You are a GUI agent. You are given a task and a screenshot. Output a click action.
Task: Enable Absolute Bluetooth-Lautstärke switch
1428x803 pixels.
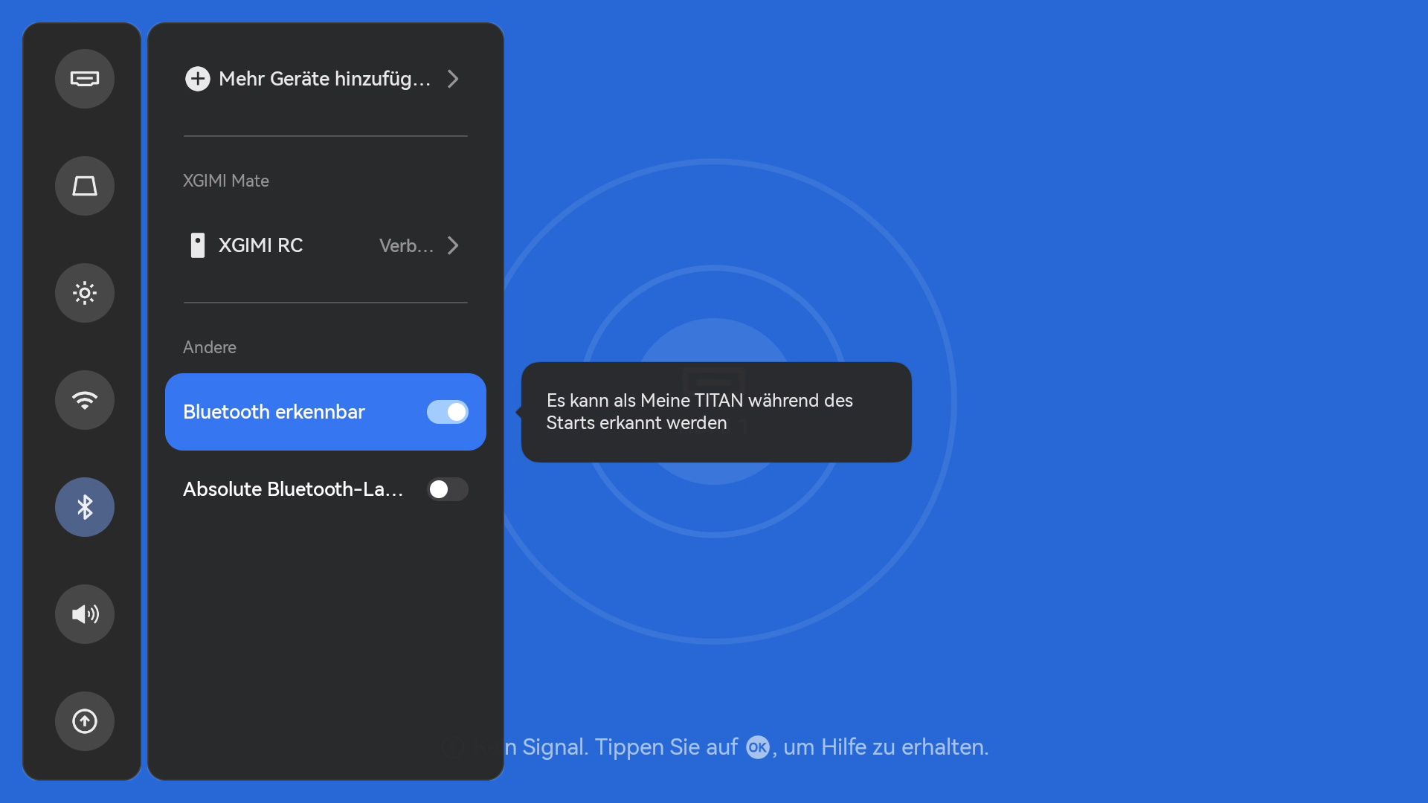coord(448,489)
